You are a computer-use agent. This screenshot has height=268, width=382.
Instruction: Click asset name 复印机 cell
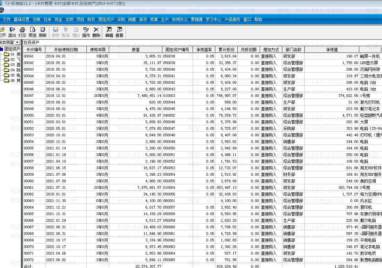[370, 207]
